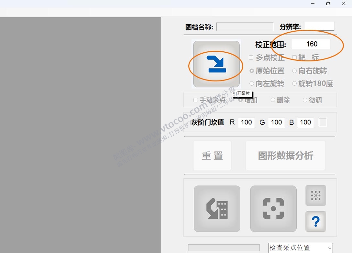Click the 图形数据分析 analysis button
352x253 pixels.
pos(285,155)
